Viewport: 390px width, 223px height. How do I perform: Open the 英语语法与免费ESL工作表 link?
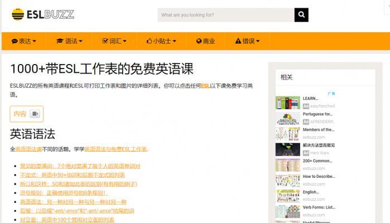(x=115, y=149)
